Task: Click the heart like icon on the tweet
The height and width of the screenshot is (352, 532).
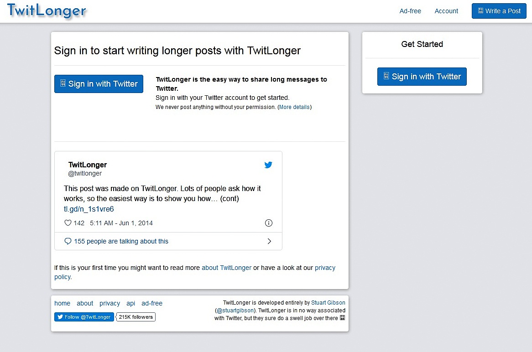Action: [x=68, y=223]
